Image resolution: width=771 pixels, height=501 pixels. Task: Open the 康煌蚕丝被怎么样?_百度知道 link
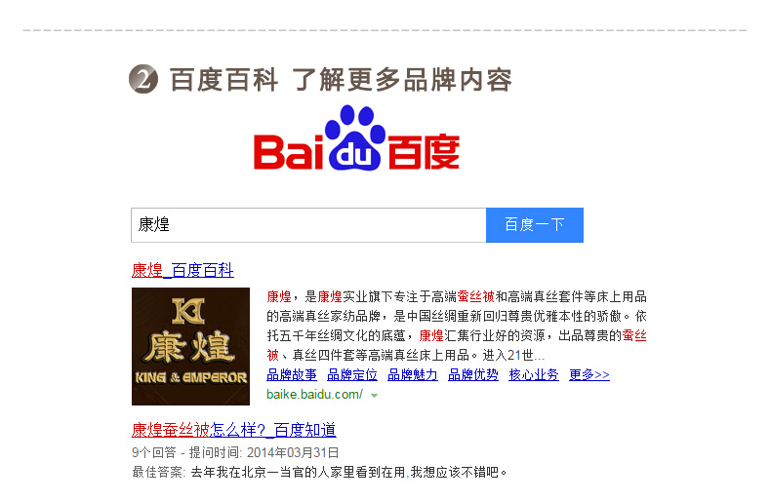click(233, 430)
